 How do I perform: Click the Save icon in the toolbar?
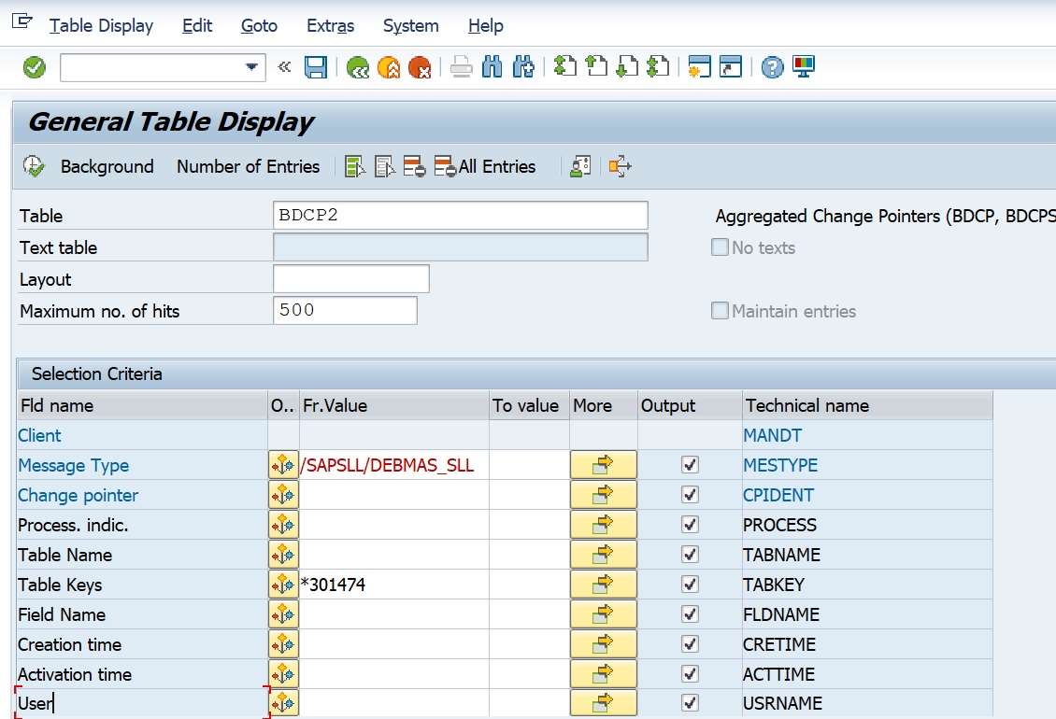click(x=316, y=66)
